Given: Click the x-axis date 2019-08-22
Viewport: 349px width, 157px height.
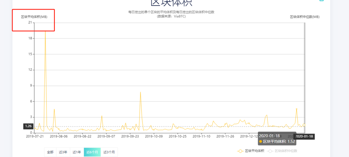Looking at the screenshot, I should pyautogui.click(x=83, y=137).
